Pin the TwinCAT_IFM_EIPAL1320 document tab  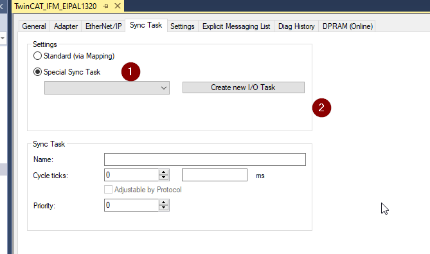coord(106,6)
